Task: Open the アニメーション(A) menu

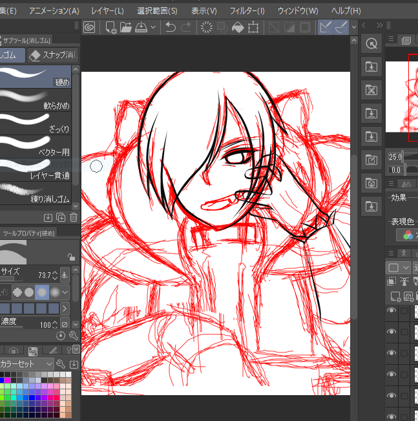Action: coord(54,11)
